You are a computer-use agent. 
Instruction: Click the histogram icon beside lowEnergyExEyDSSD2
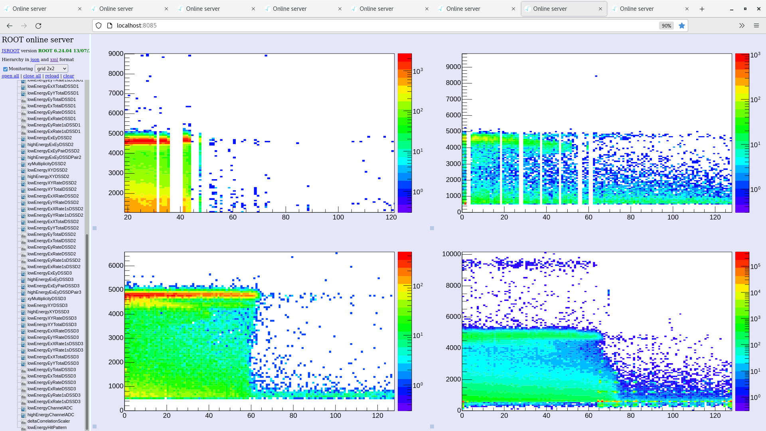point(24,138)
